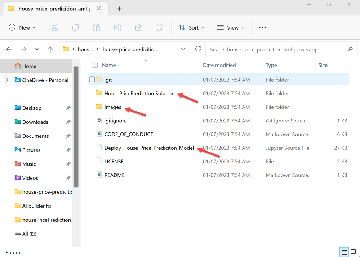Viewport: 360px width, 257px height.
Task: Click the folder icon in address bar
Action: (x=66, y=49)
